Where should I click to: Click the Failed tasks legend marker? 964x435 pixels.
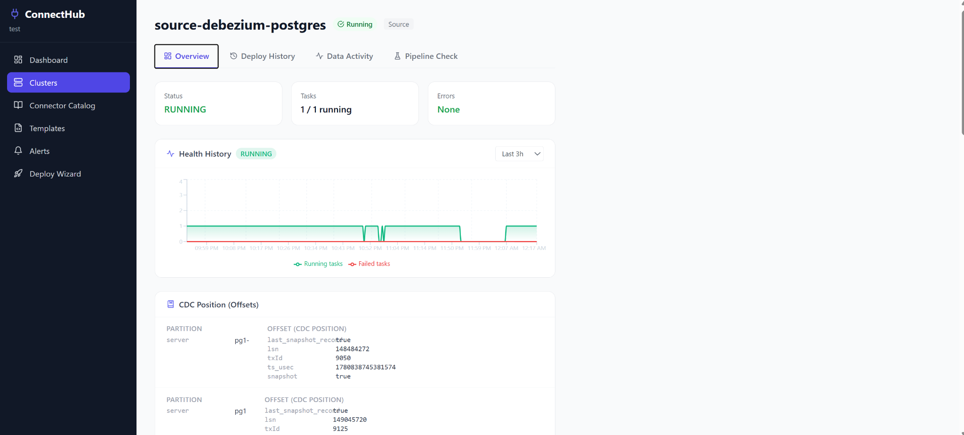(352, 264)
